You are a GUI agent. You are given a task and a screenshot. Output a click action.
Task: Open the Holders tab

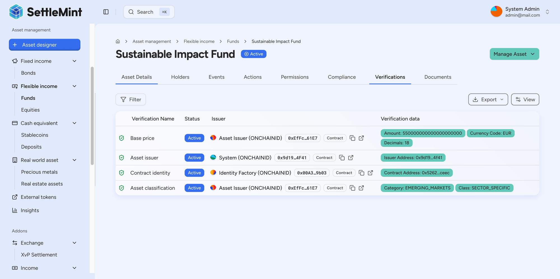[180, 77]
